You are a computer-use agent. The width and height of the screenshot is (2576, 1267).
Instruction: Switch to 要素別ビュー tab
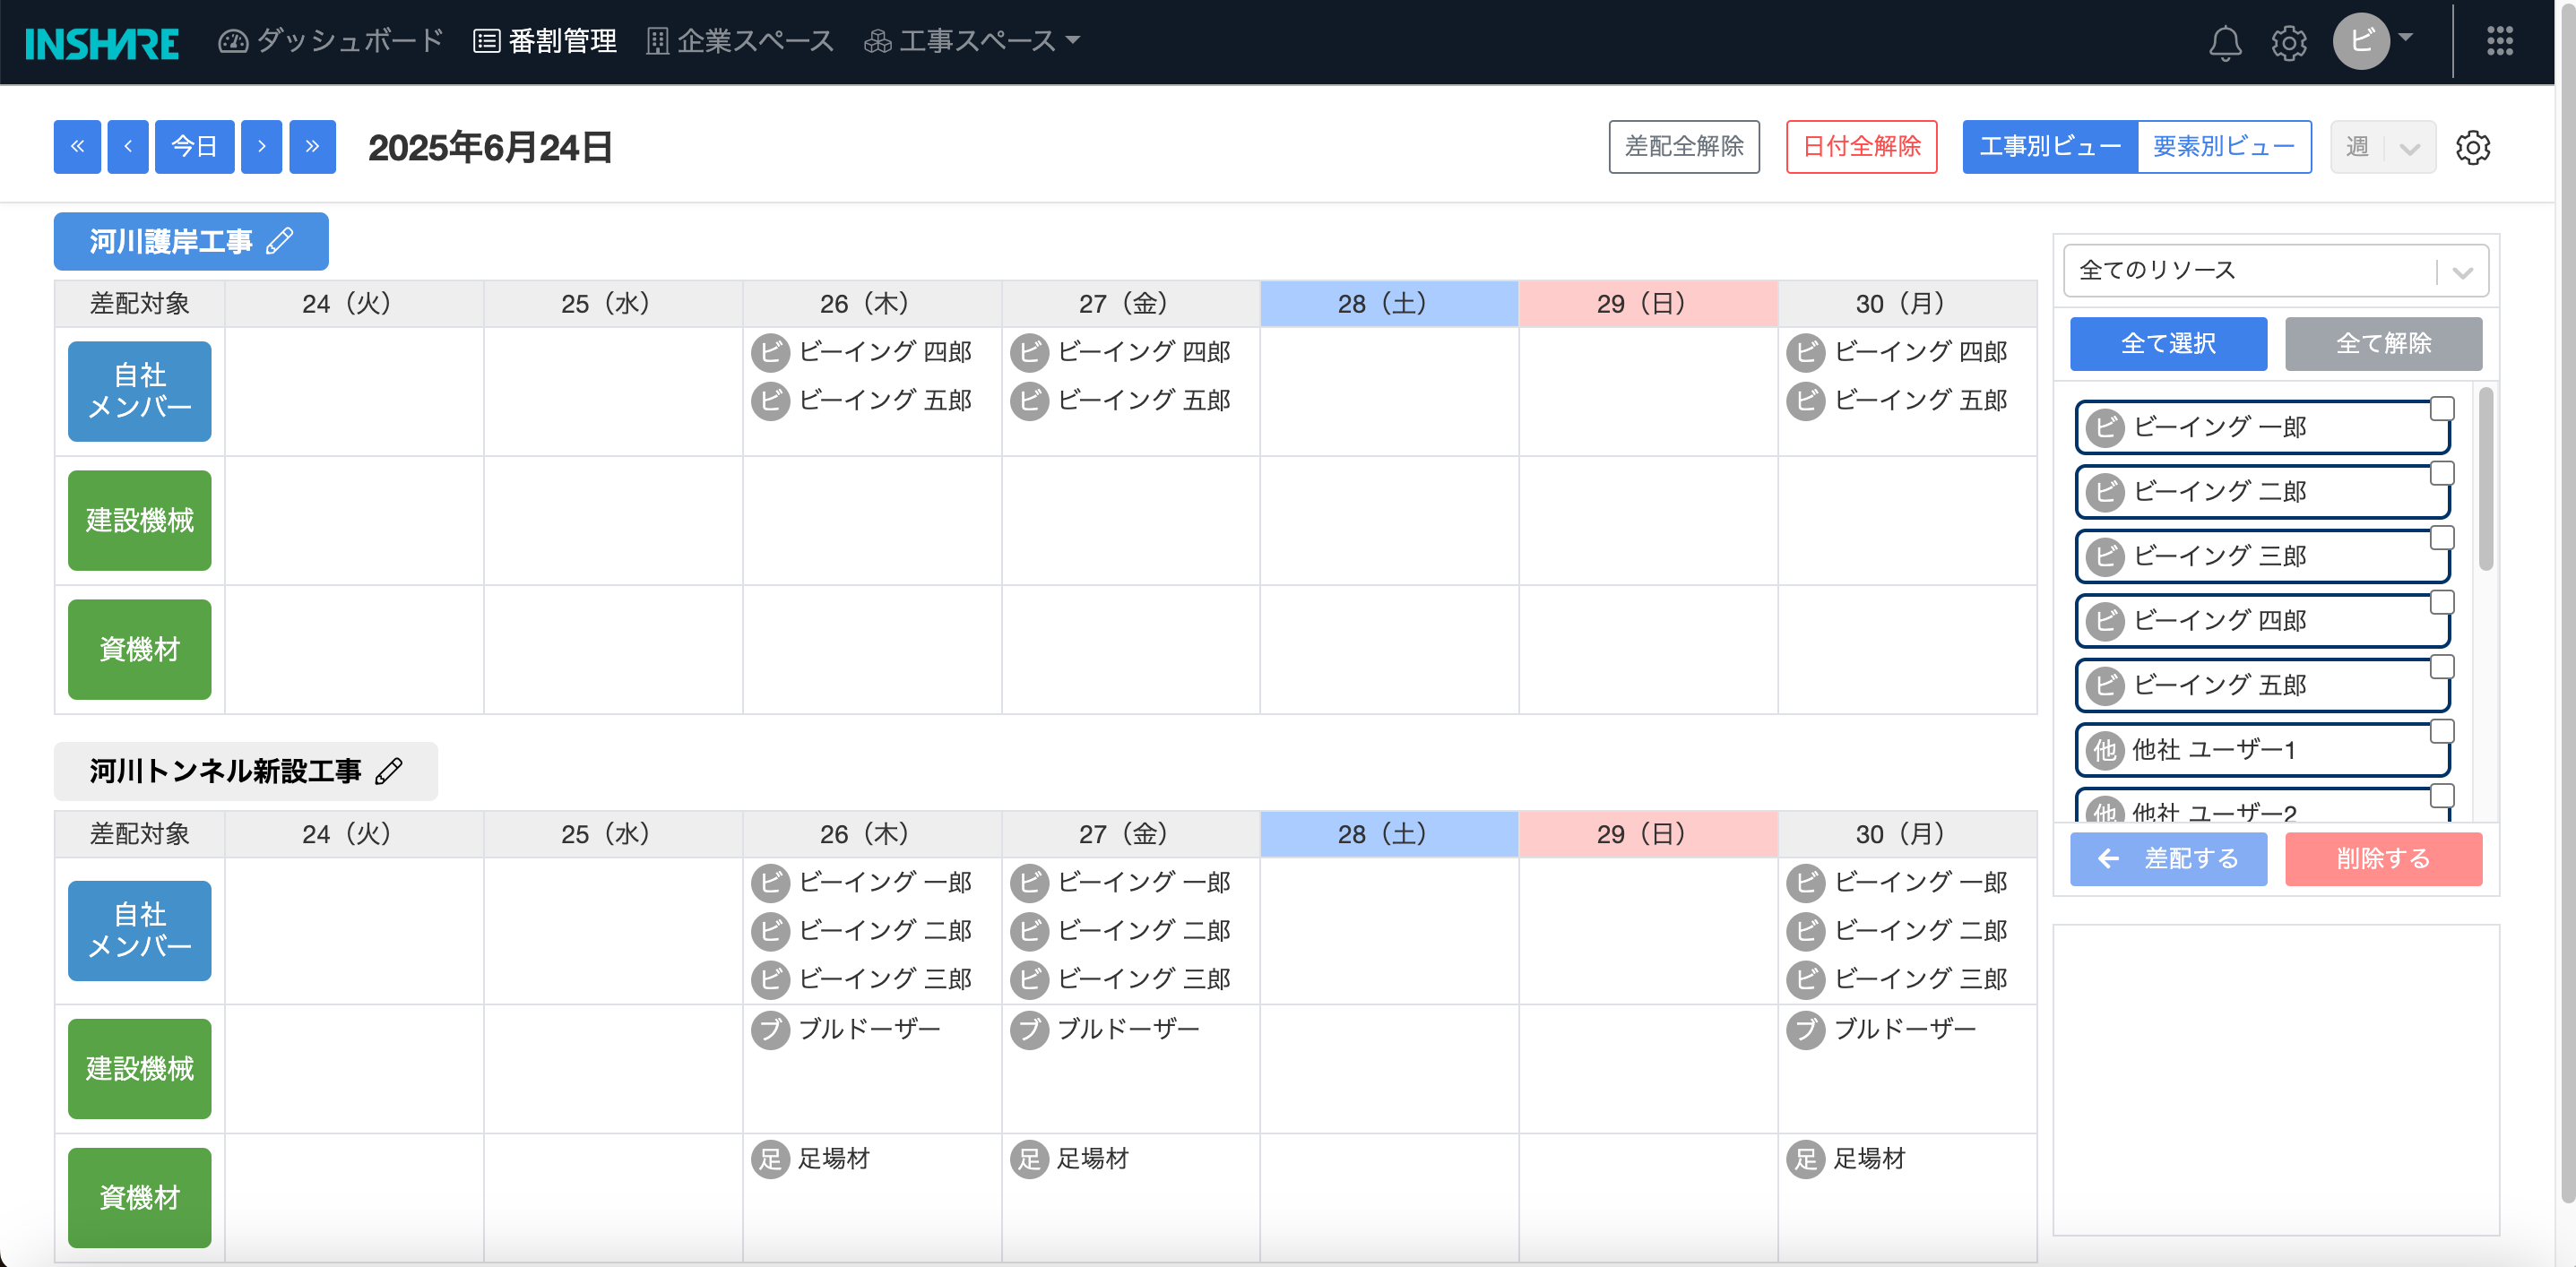point(2224,147)
